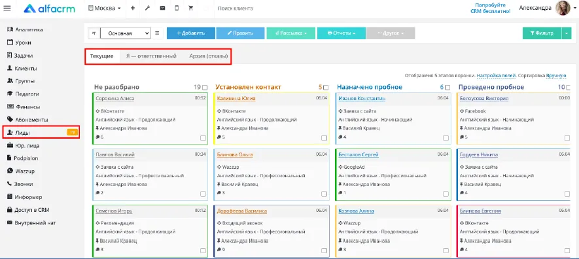Switch to Архив (отказы) tab
579x259 pixels.
[x=208, y=56]
